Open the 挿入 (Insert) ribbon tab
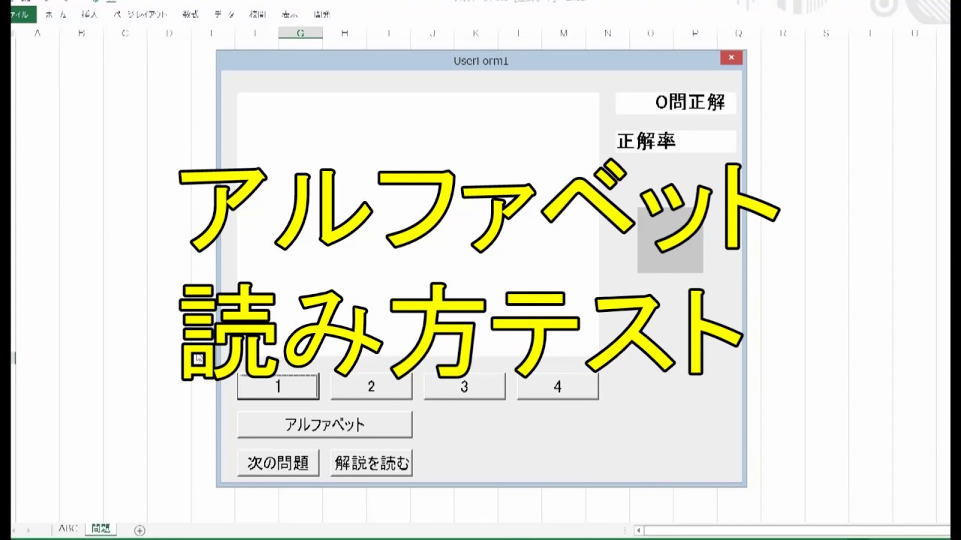The height and width of the screenshot is (540, 961). pos(90,14)
